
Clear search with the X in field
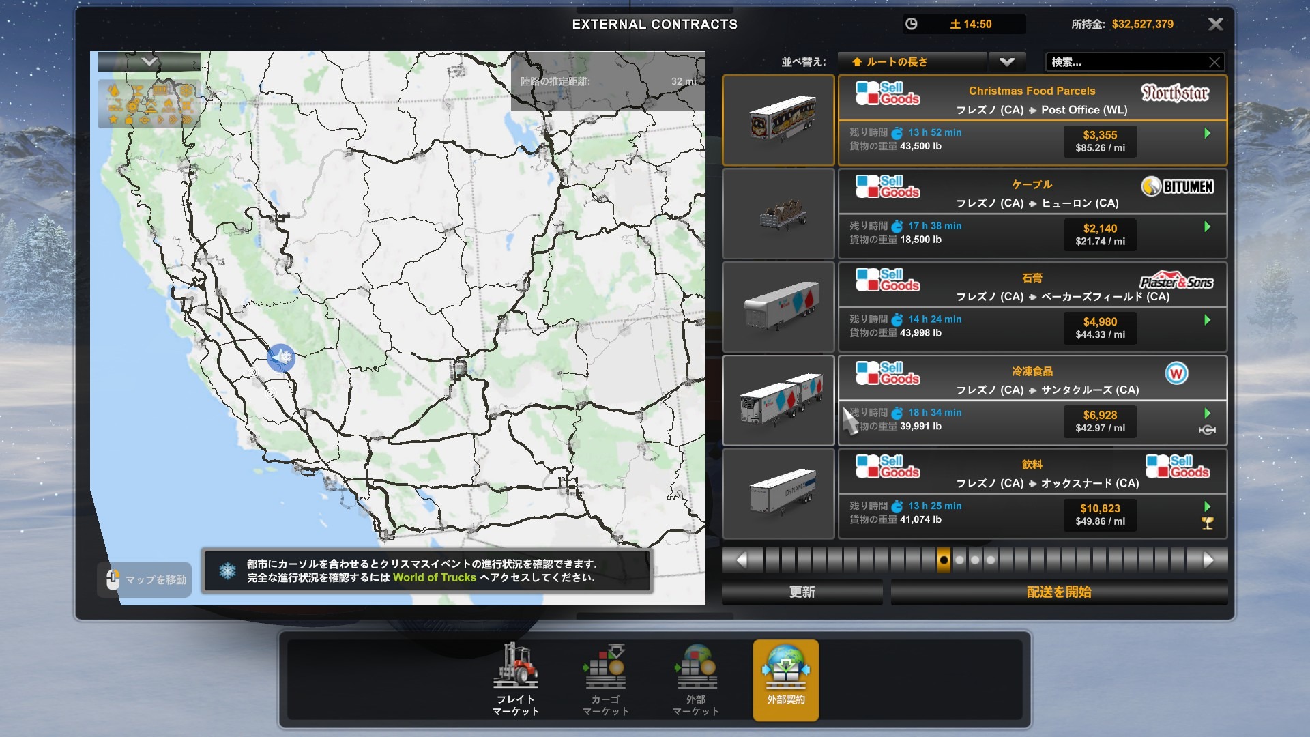[x=1214, y=62]
